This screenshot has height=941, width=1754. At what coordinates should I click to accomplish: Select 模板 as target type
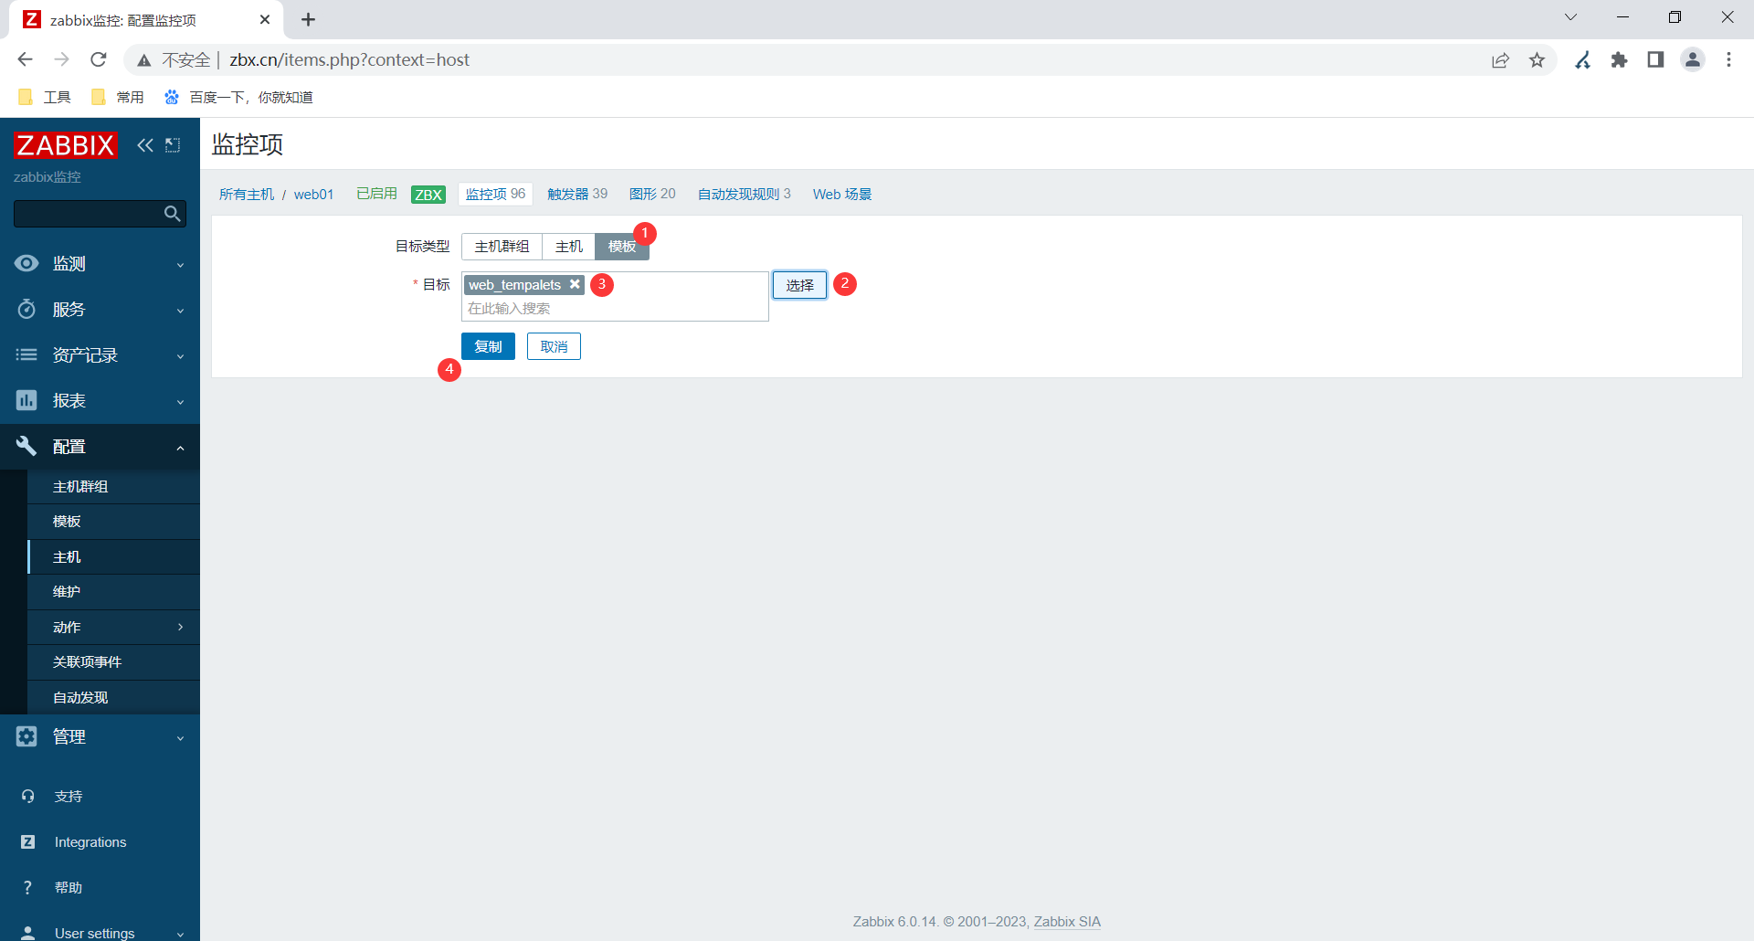point(622,247)
